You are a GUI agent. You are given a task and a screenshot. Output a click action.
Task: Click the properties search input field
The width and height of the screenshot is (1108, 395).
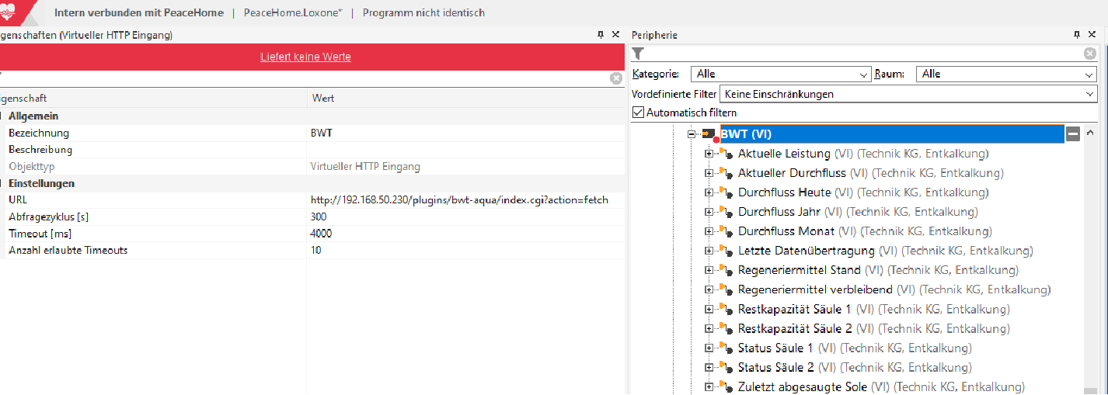305,78
